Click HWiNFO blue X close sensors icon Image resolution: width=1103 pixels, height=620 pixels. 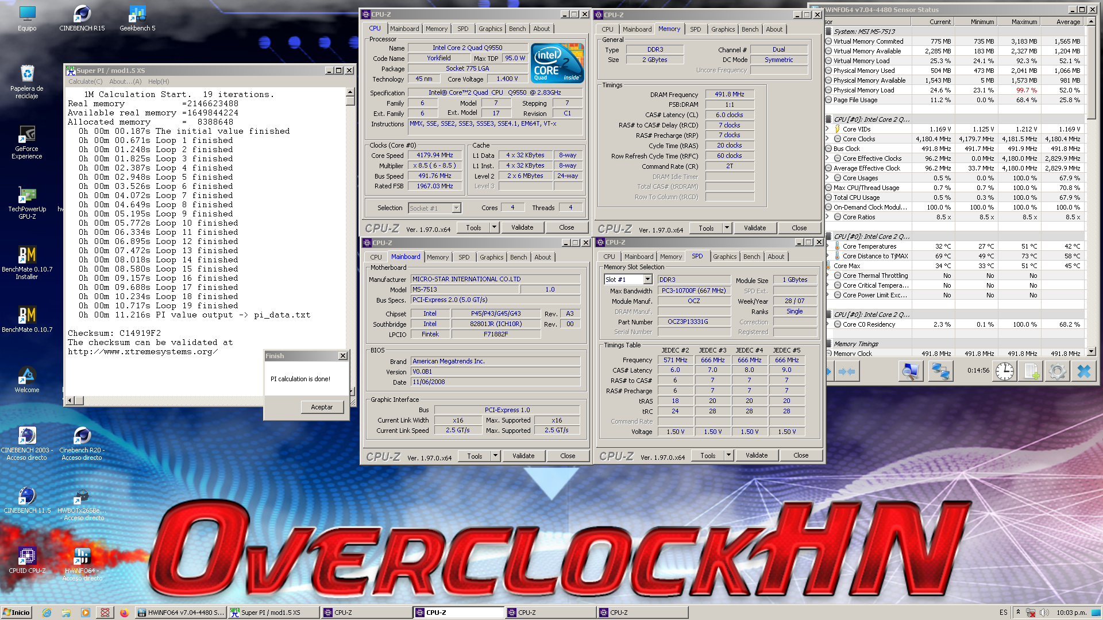click(1084, 371)
